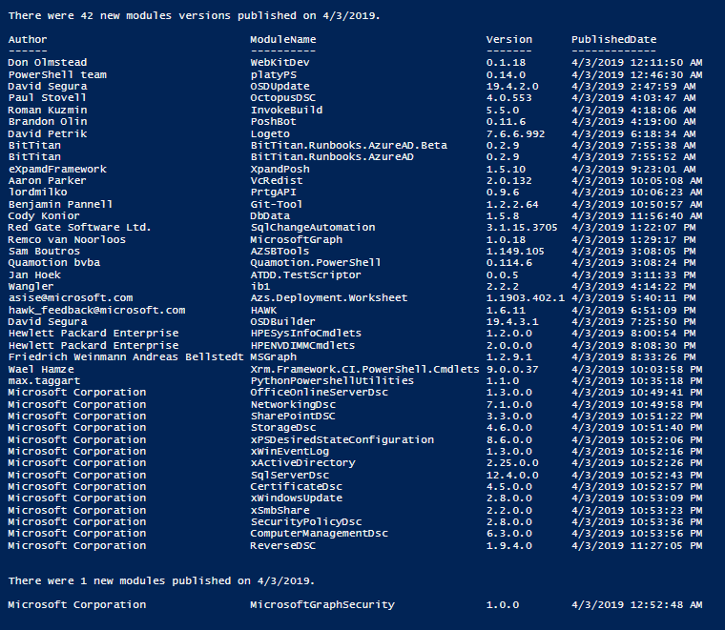Select the NetworkingDsc module name
This screenshot has height=630, width=725.
point(293,405)
